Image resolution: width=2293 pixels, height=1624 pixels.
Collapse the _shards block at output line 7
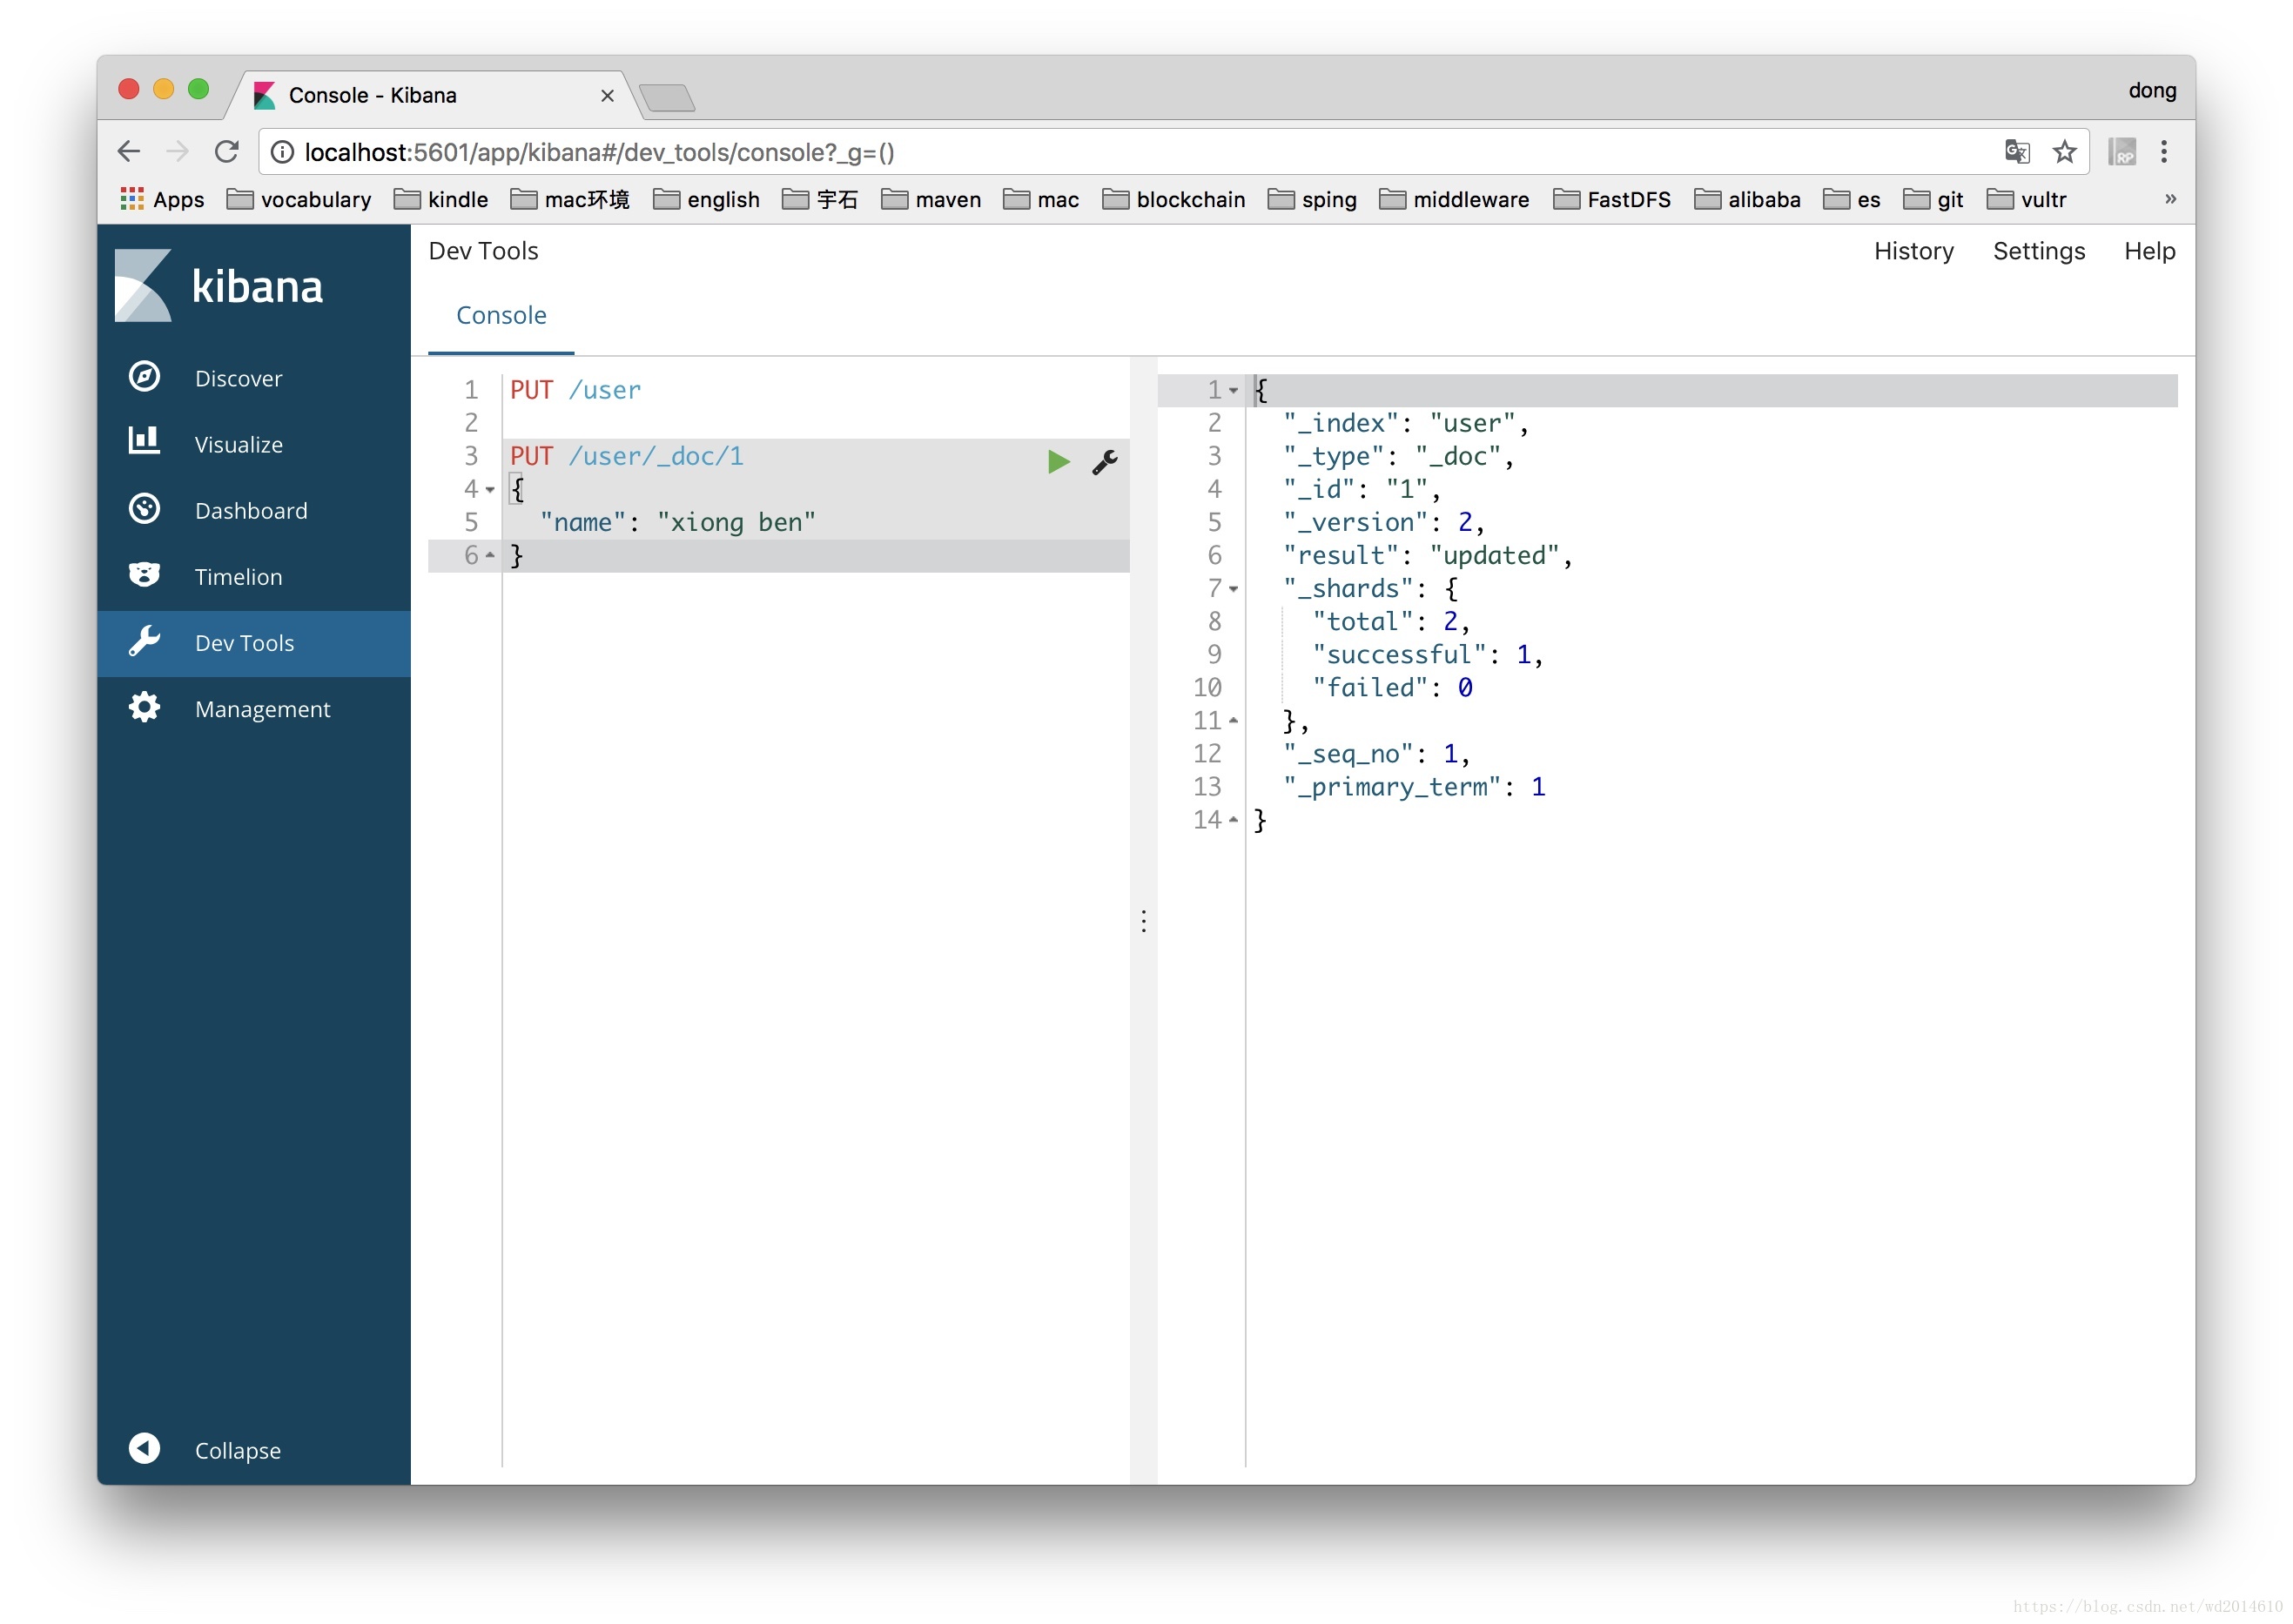(1233, 588)
